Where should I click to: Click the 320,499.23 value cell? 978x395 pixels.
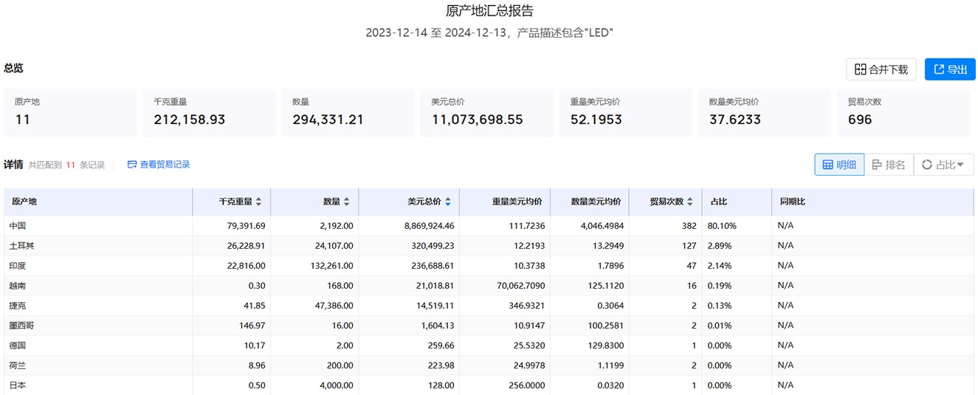(409, 246)
